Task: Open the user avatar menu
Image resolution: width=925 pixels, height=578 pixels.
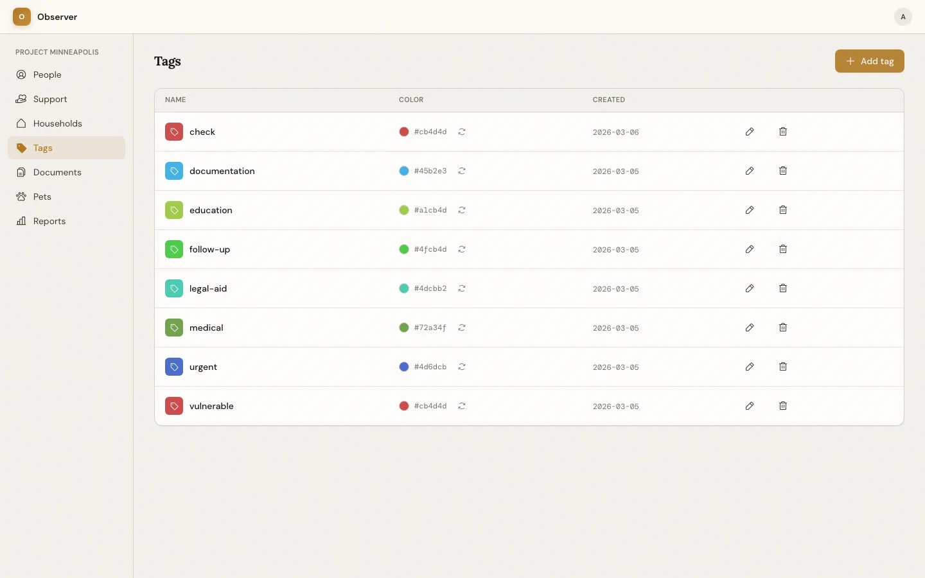Action: click(903, 17)
